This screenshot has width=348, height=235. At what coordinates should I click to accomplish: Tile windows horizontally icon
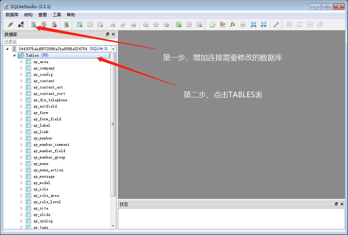[300, 24]
